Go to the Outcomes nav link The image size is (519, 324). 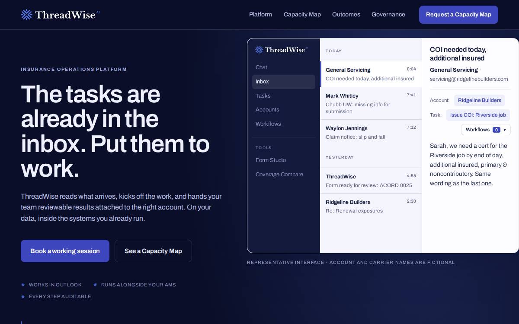[x=346, y=14]
